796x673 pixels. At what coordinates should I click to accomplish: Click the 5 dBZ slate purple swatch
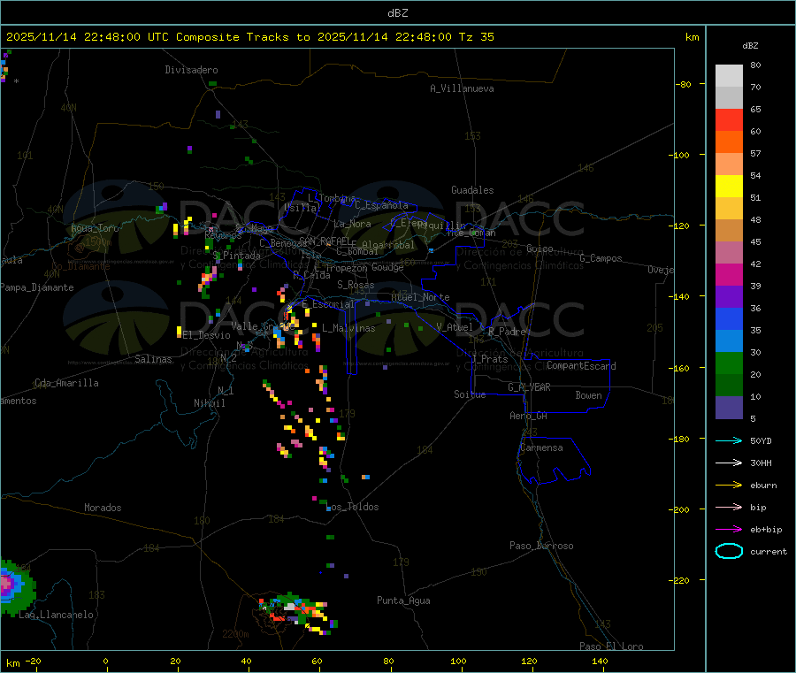pyautogui.click(x=729, y=408)
